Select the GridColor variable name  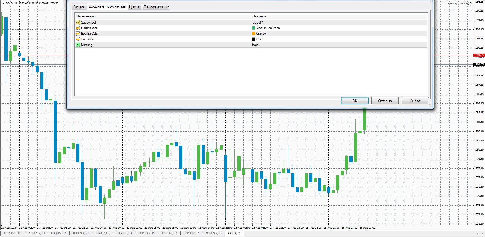[87, 39]
